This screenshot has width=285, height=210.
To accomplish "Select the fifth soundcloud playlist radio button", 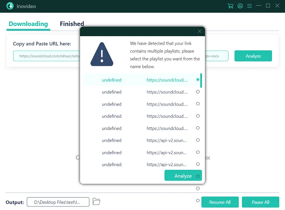I will coord(198,128).
